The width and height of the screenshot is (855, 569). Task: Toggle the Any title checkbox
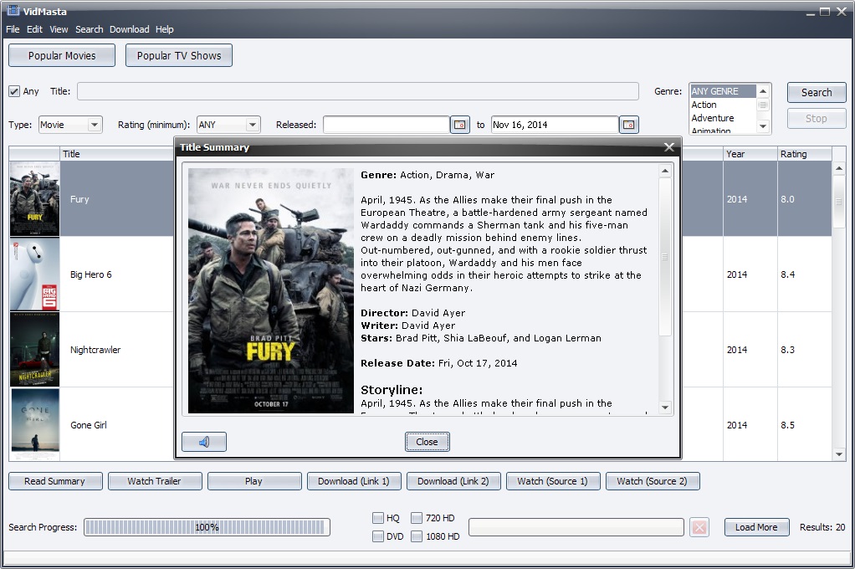point(14,91)
